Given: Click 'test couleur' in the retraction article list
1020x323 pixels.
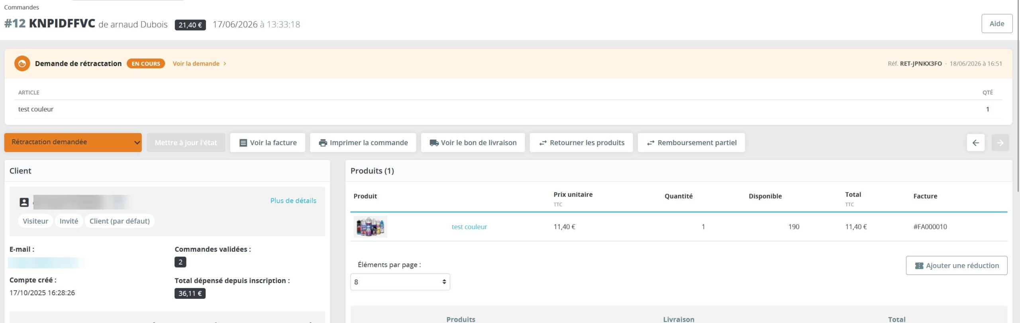Looking at the screenshot, I should 35,109.
